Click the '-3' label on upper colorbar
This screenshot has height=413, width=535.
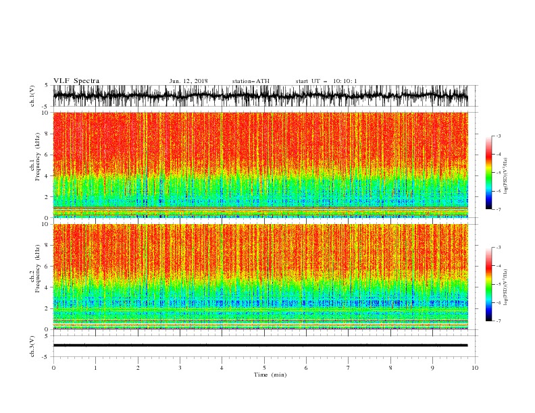click(498, 136)
